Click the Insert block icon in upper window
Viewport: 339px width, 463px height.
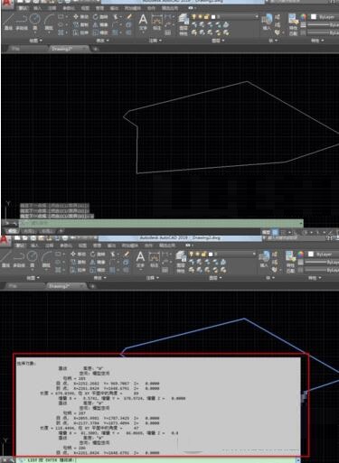pyautogui.click(x=267, y=23)
